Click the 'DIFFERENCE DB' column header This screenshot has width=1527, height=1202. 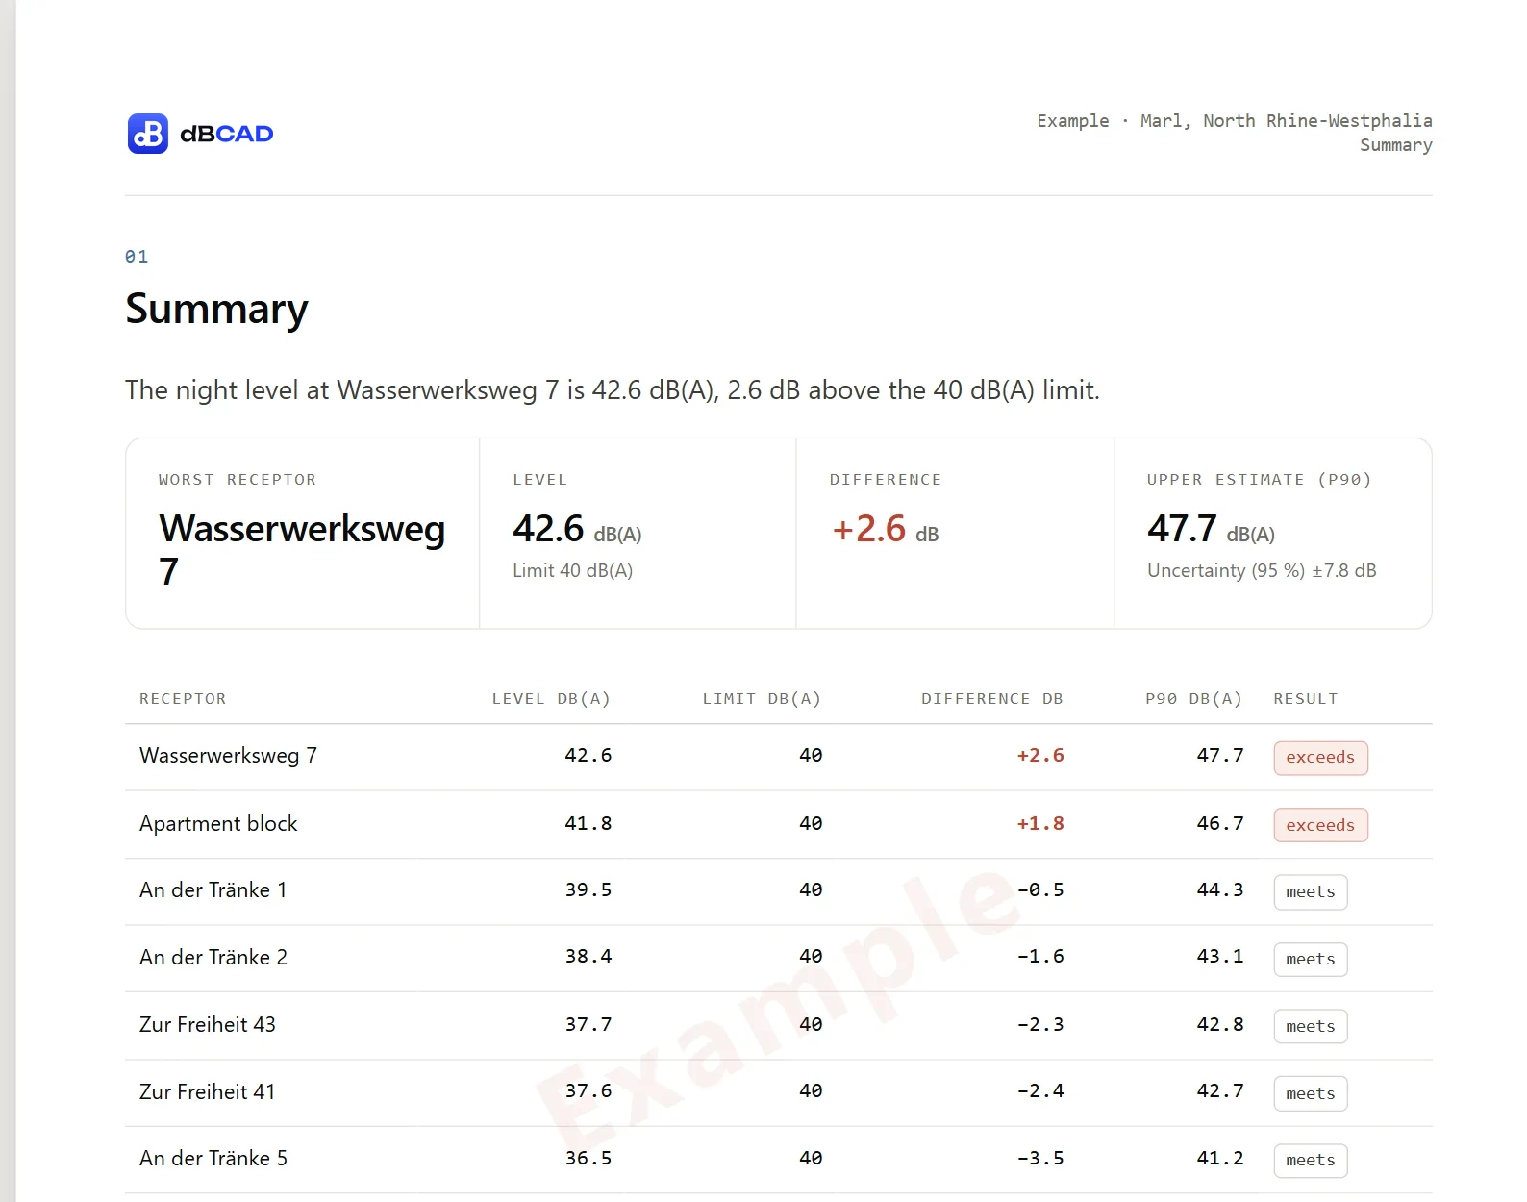[992, 699]
